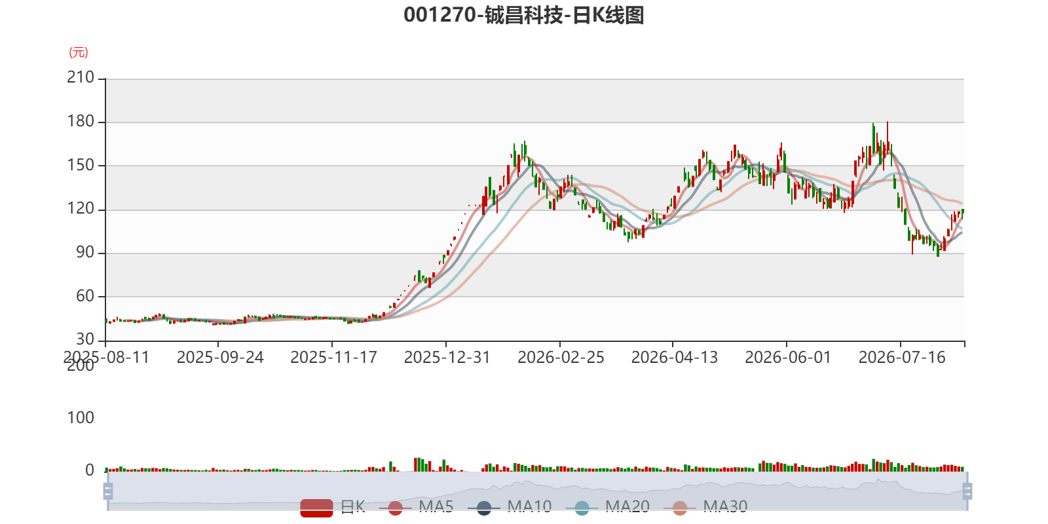Click the (元) unit label above axis

78,52
